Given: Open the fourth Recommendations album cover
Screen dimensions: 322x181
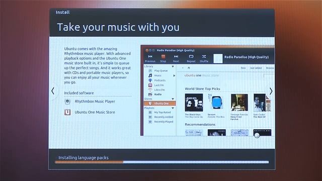Looking at the screenshot, I should click(x=262, y=133).
